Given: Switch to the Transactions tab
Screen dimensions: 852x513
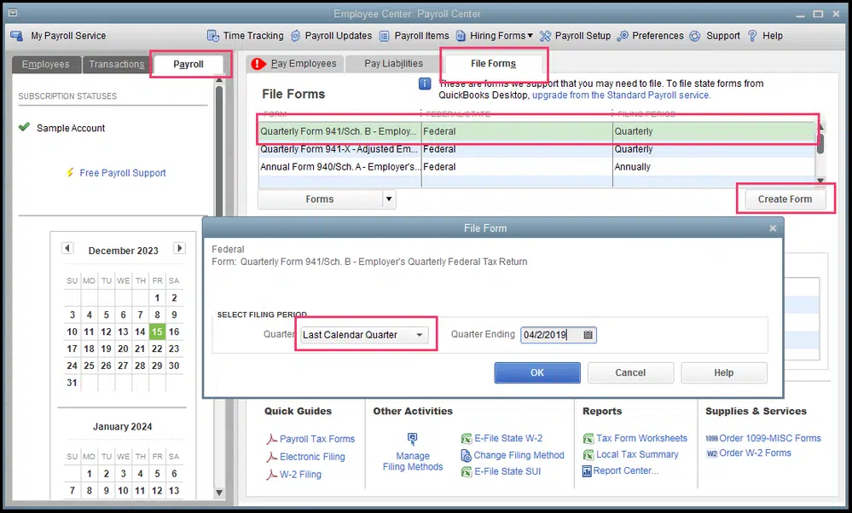Looking at the screenshot, I should (x=116, y=65).
